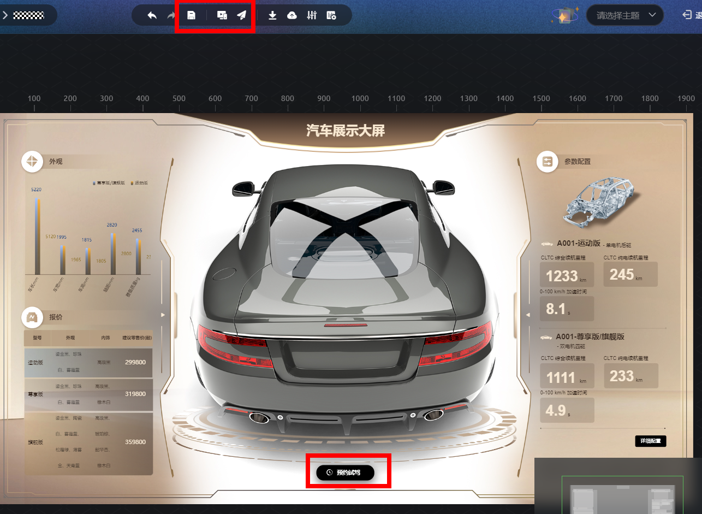Image resolution: width=702 pixels, height=514 pixels.
Task: Save the dashboard with the floppy disk icon
Action: coord(191,15)
